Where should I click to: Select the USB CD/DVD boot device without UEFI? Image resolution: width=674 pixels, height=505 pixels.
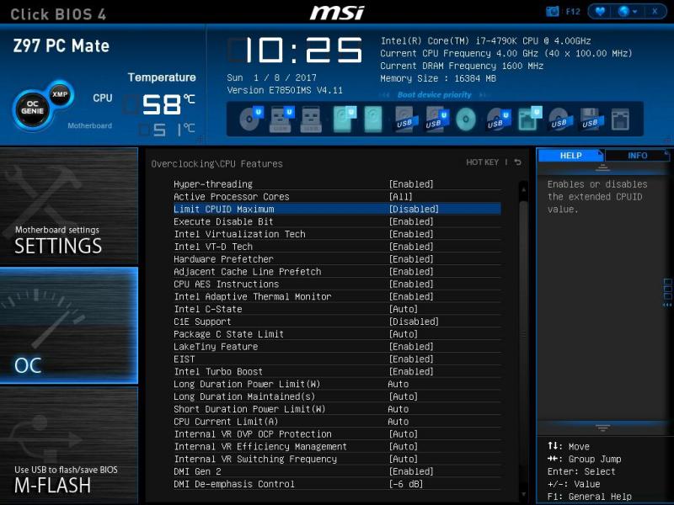point(559,120)
